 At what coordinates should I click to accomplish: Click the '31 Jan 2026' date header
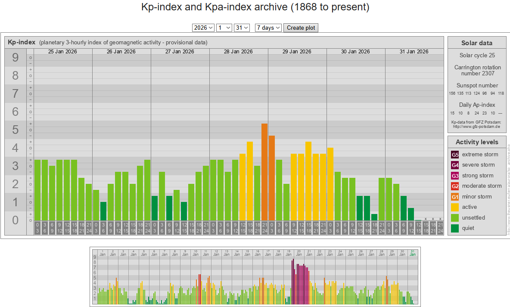[414, 52]
